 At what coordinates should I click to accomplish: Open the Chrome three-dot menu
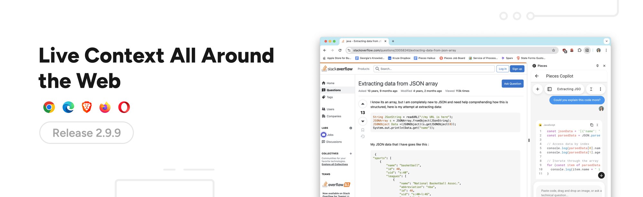606,50
